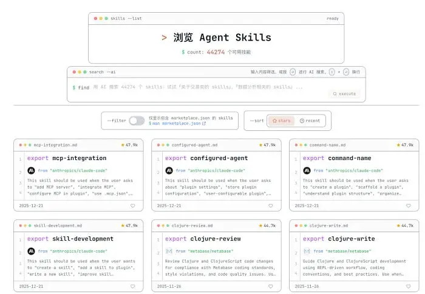425x294 pixels.
Task: Heart the skill-development skill card
Action: [x=133, y=286]
